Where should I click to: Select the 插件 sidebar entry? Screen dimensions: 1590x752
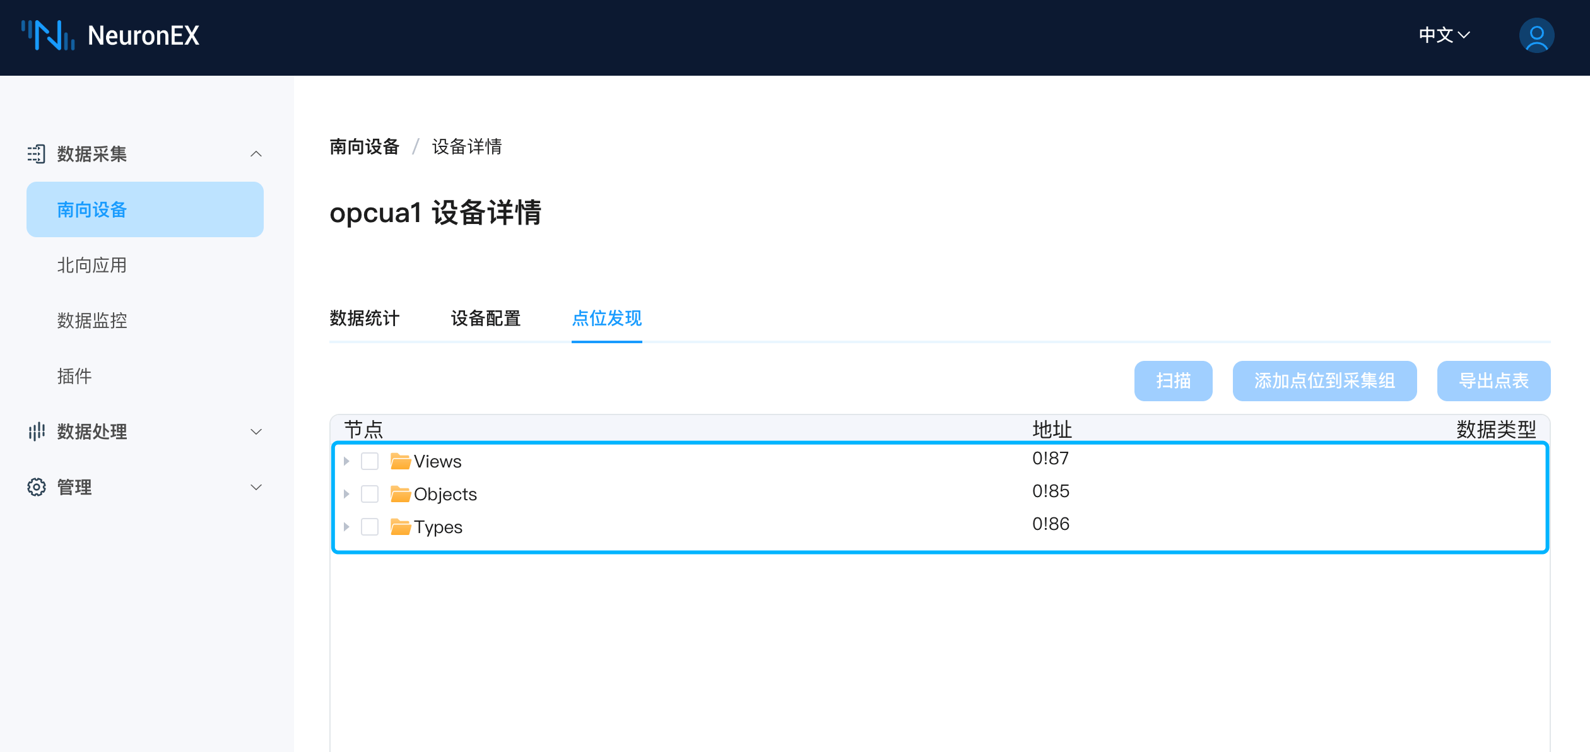74,375
